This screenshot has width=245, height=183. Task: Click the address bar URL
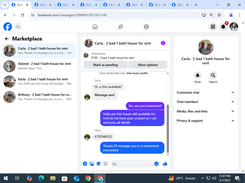pos(72,15)
